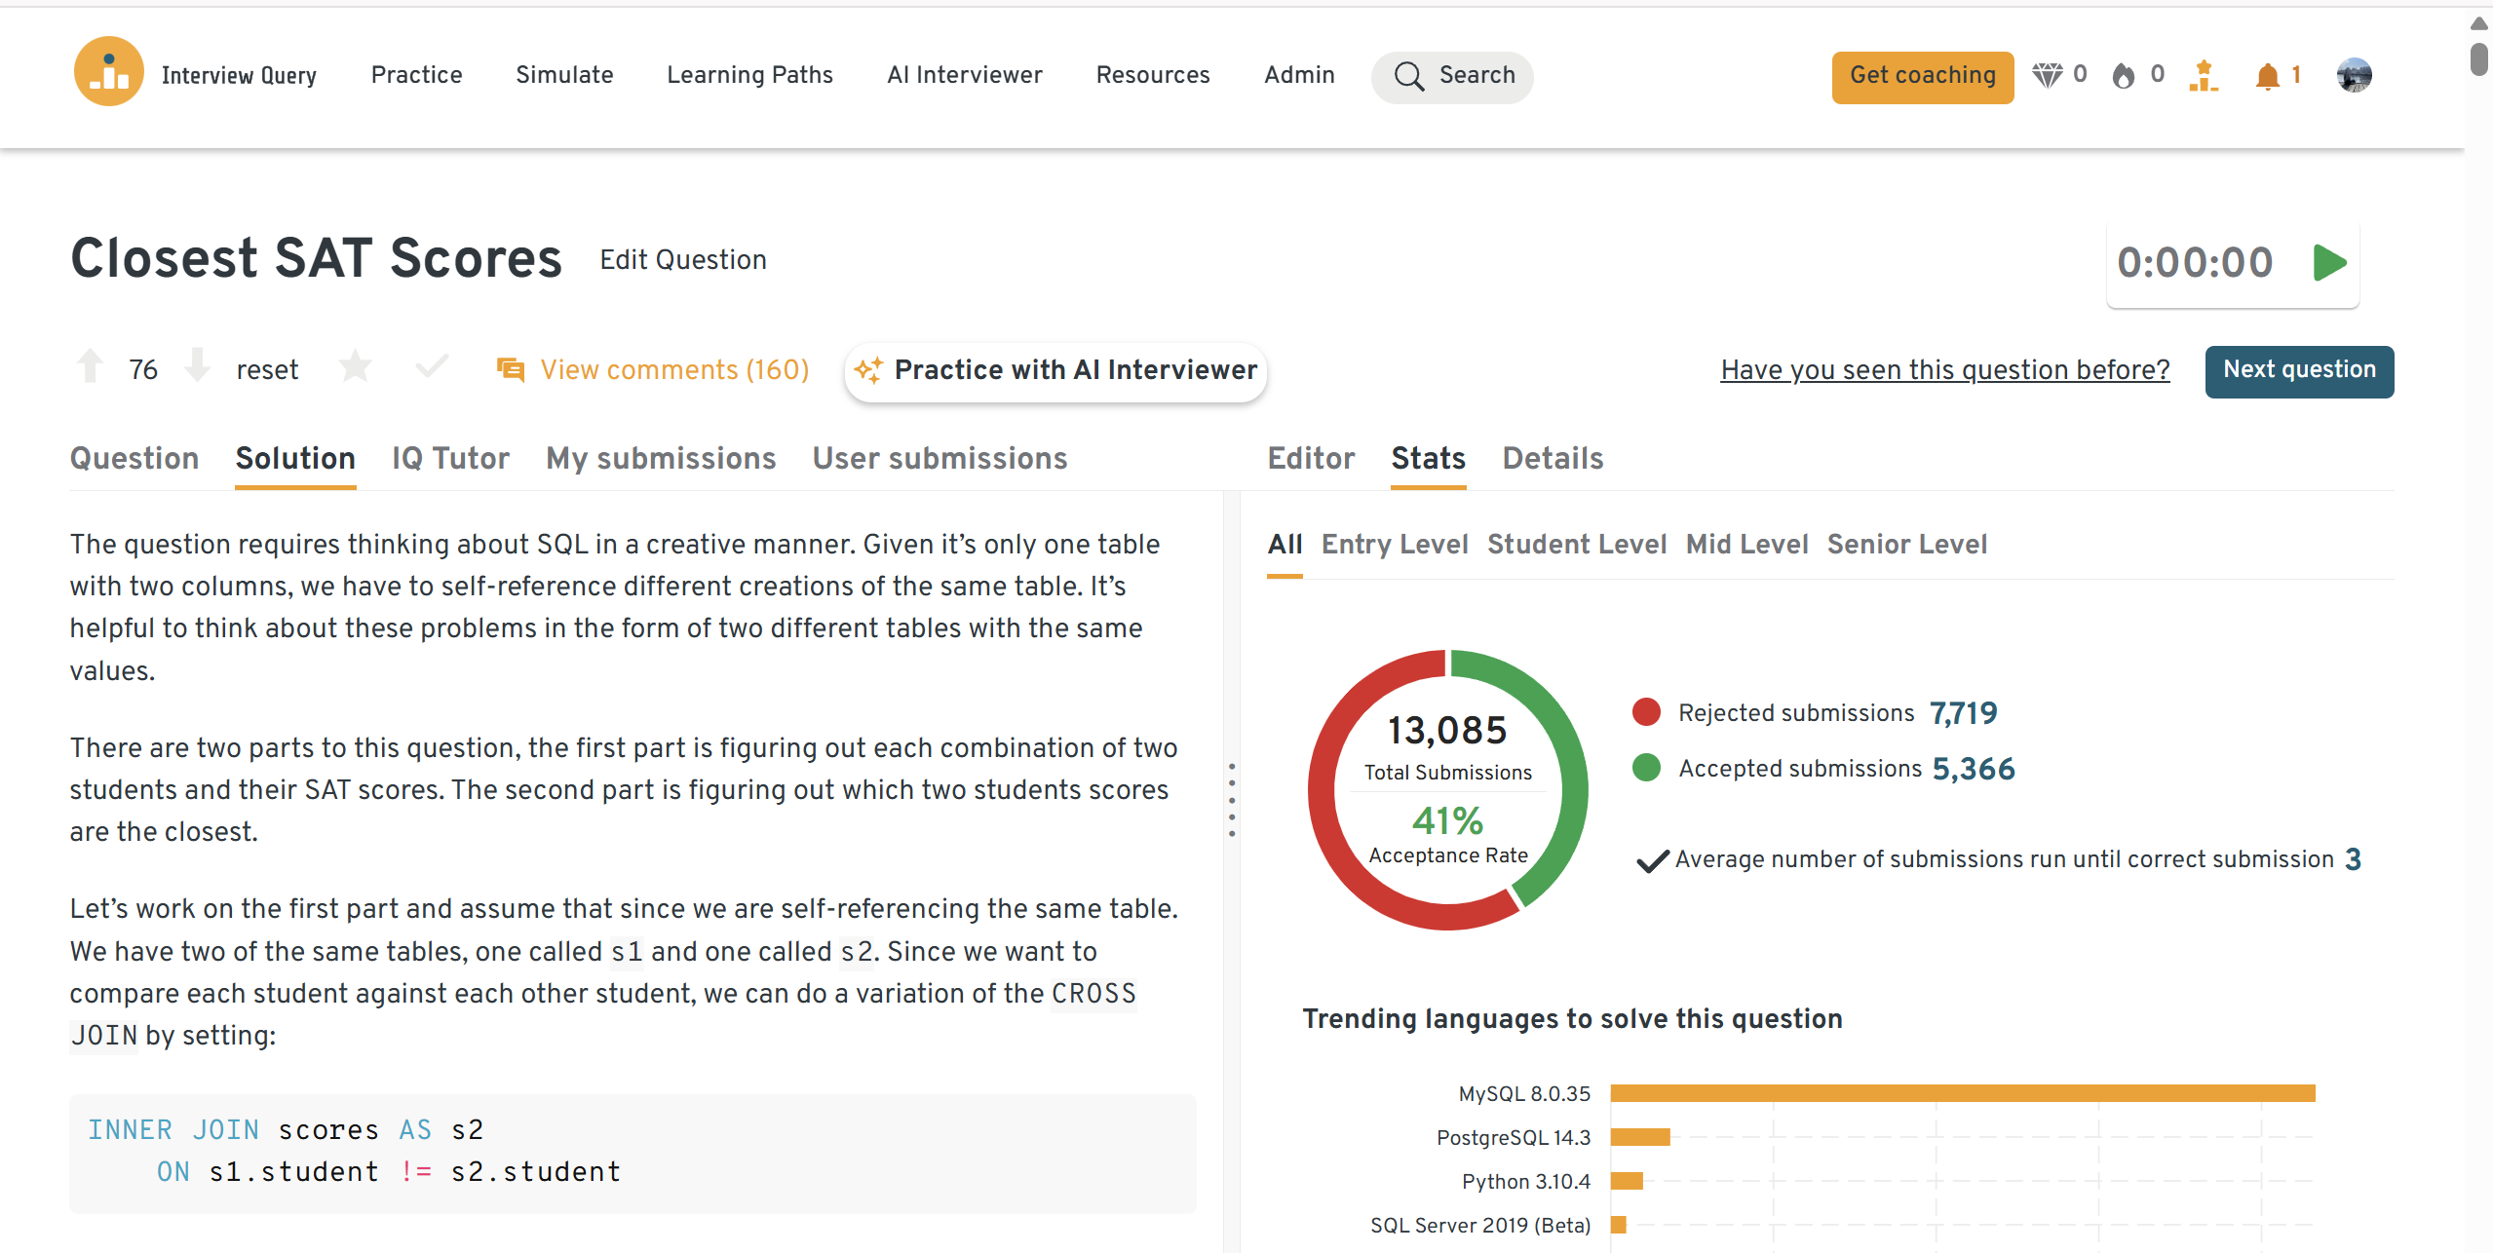The width and height of the screenshot is (2493, 1253).
Task: Bookmark question with star icon
Action: point(355,367)
